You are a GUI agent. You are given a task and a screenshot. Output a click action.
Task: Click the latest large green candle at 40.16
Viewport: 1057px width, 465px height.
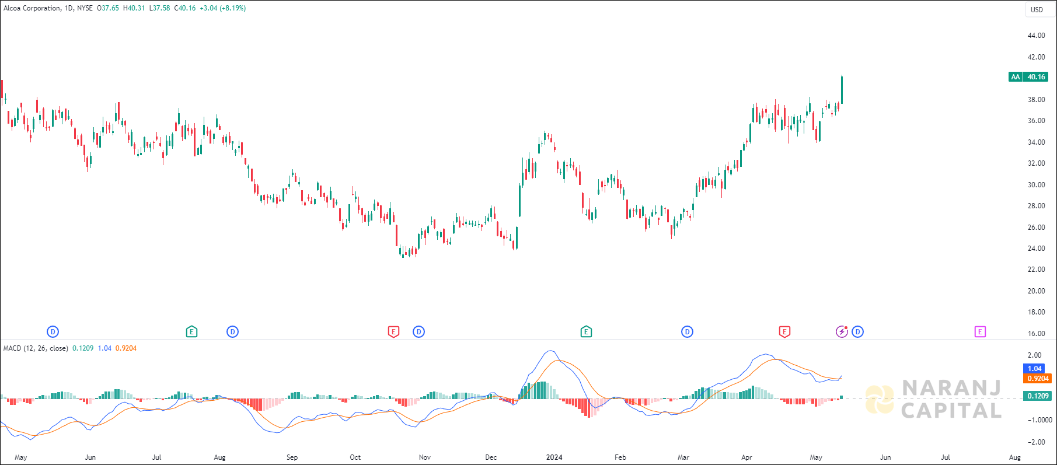(x=842, y=90)
